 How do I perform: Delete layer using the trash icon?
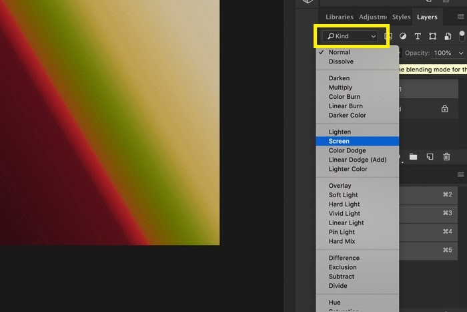(x=447, y=156)
